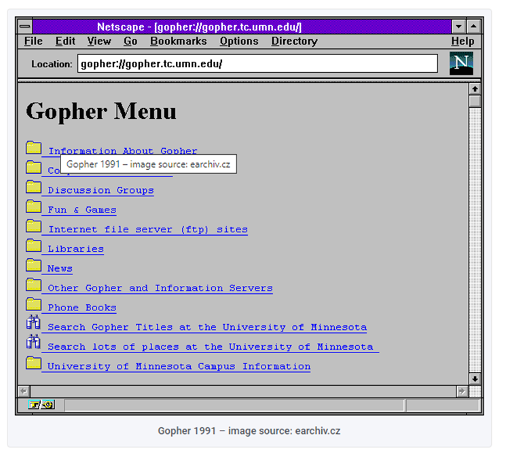Viewport: 506px width, 453px height.
Task: Click binoculars icon for Search lots of places
Action: (33, 343)
